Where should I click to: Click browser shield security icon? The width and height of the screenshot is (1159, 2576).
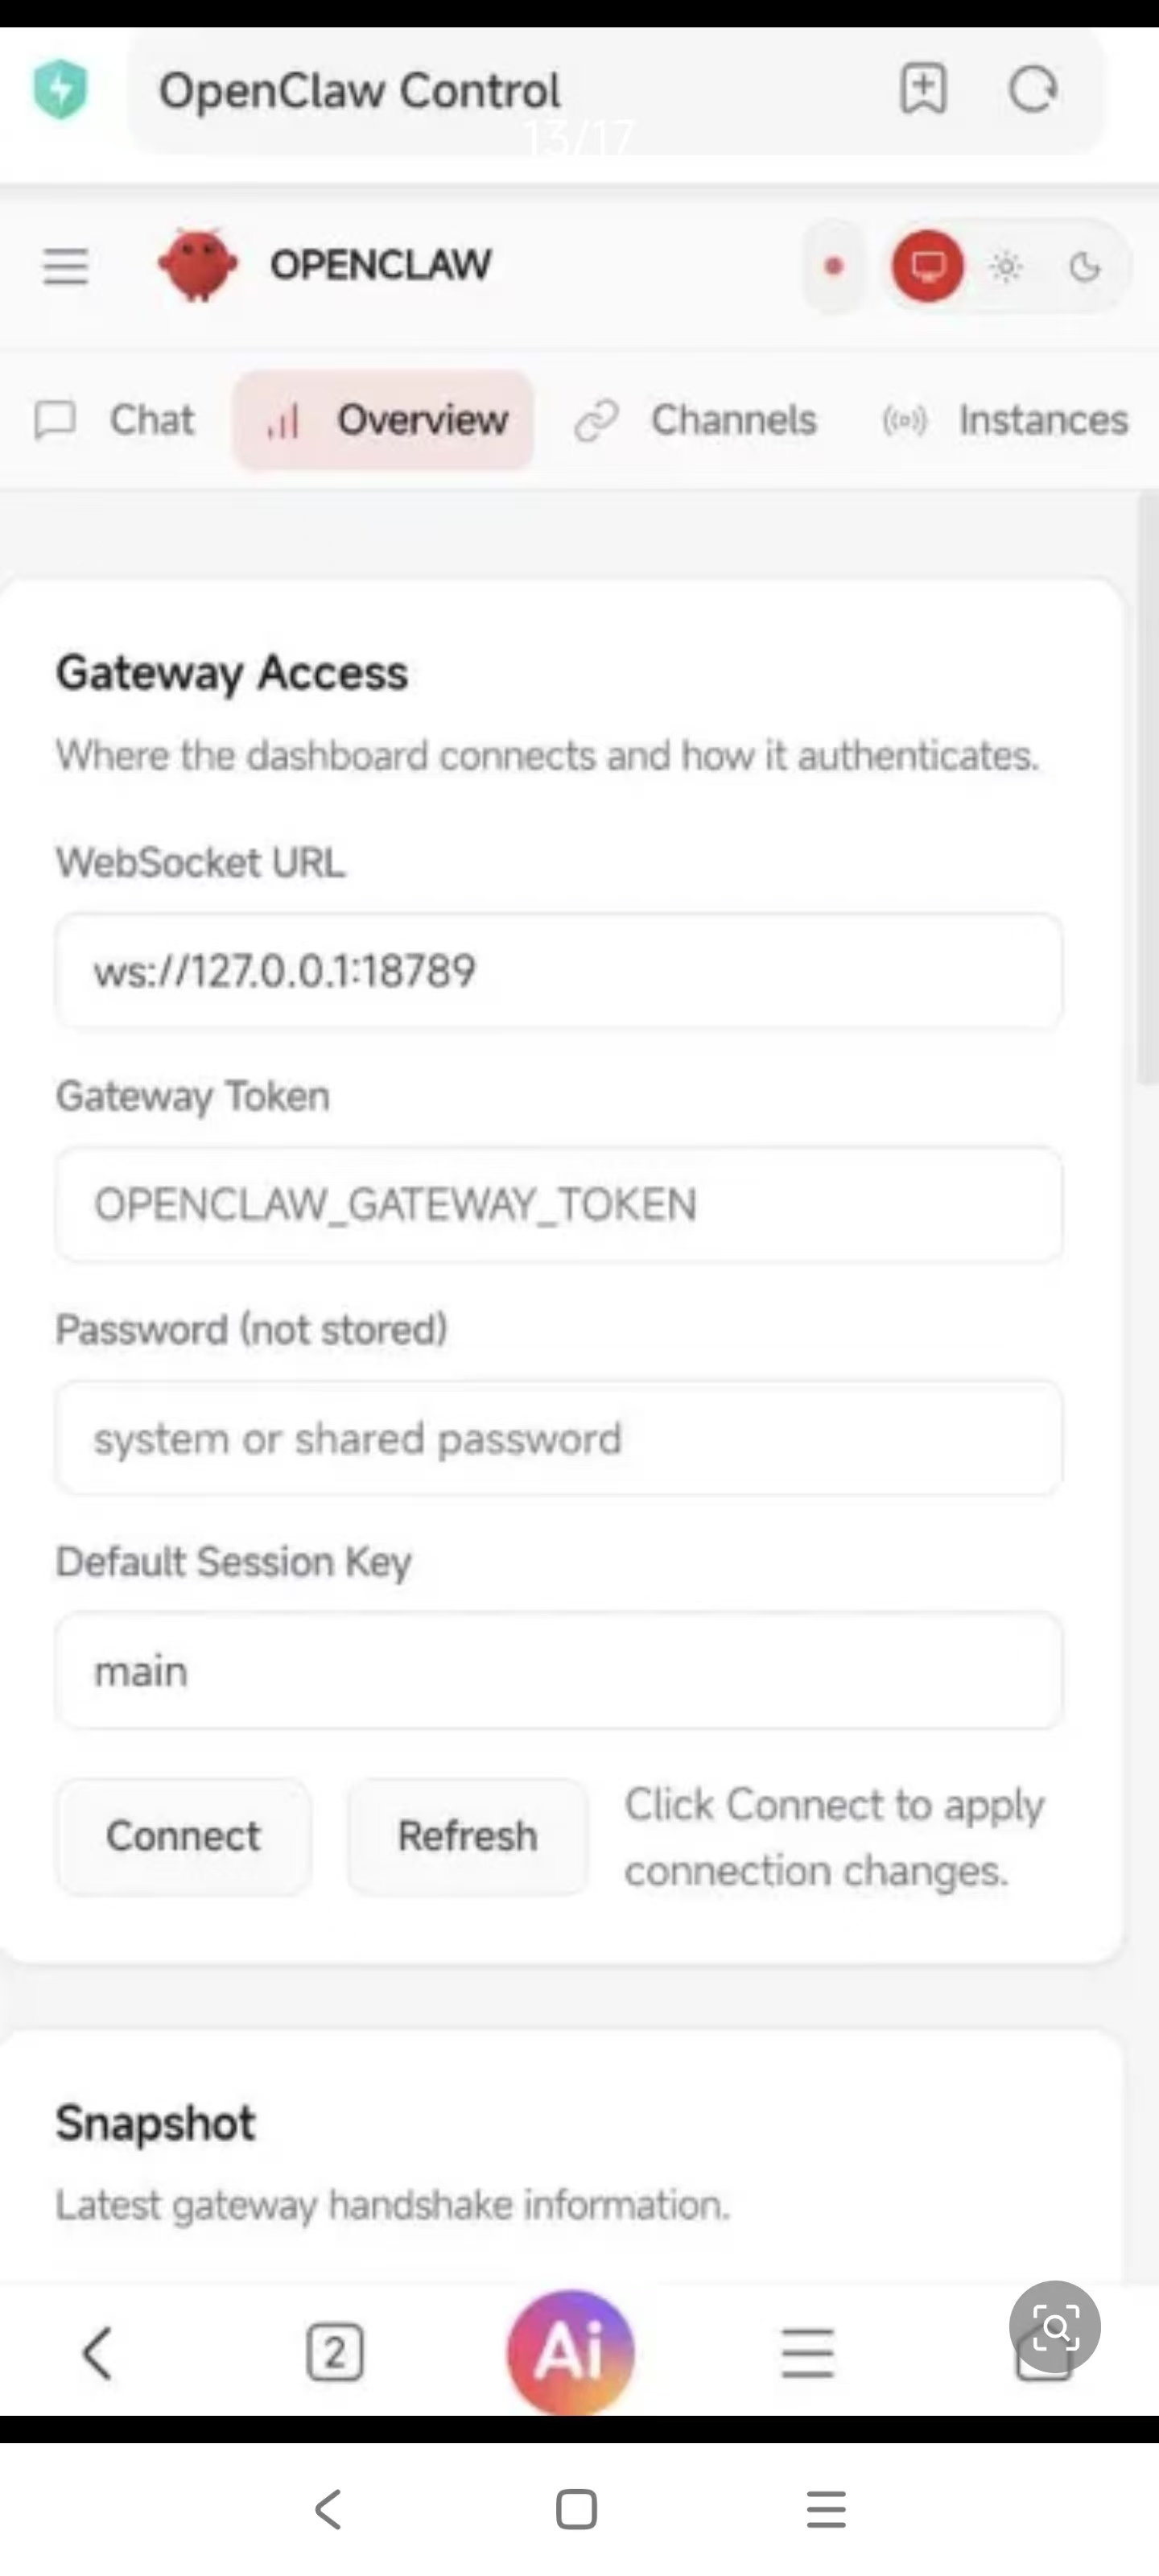click(60, 90)
